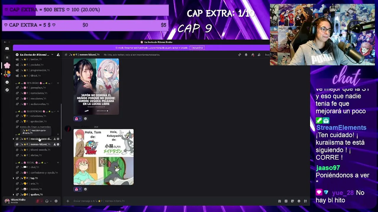Select the R server icon
This screenshot has width=378, height=212.
point(7,58)
